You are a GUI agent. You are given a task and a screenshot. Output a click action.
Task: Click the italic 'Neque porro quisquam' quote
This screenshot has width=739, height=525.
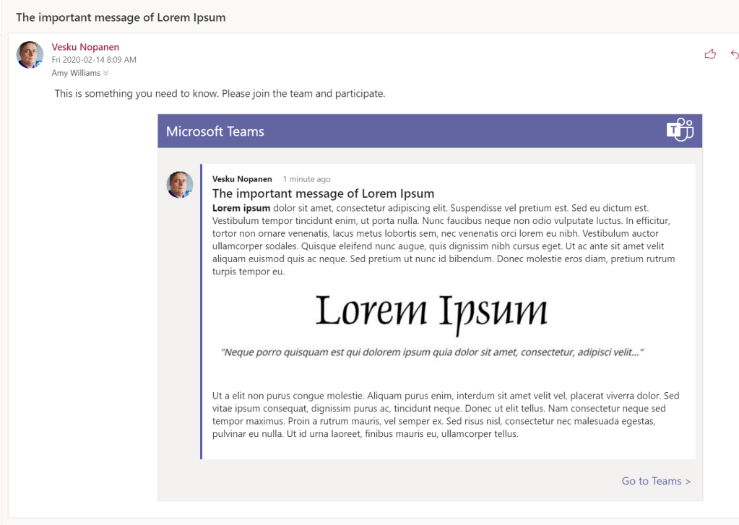pos(432,352)
